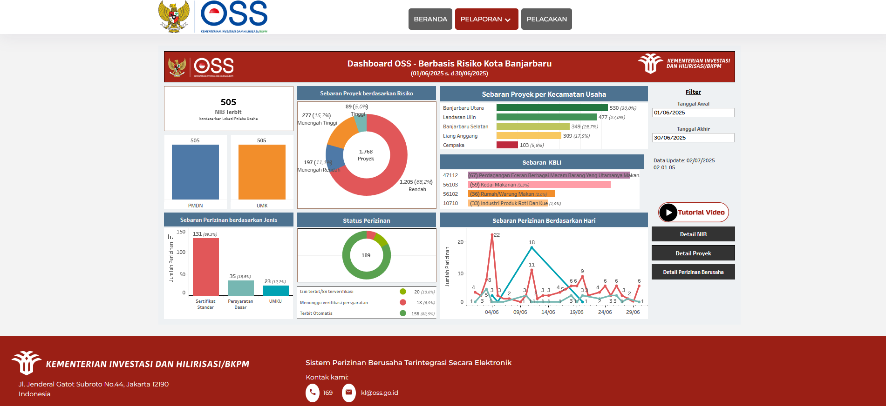Viewport: 886px width, 406px height.
Task: Select the orange UMK bar
Action: point(262,172)
